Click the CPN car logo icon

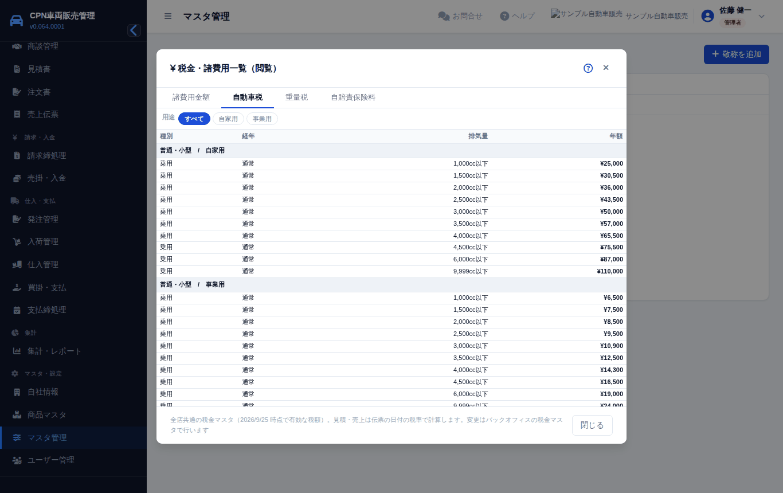pos(17,21)
